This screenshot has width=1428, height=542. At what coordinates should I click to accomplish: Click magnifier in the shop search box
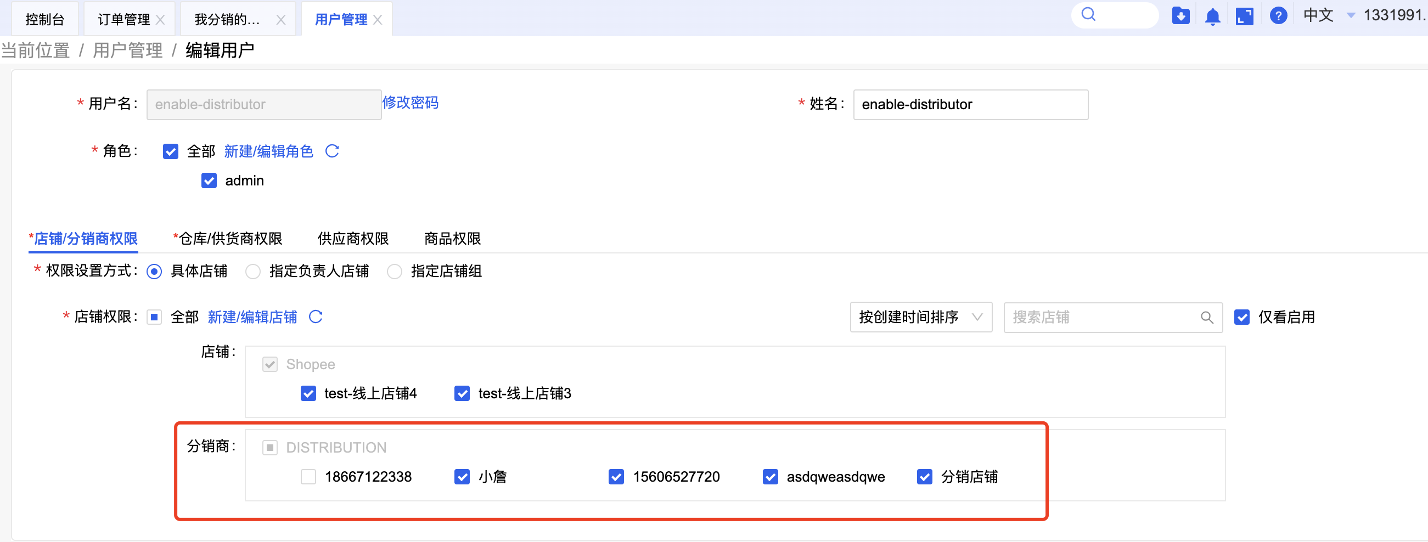[x=1207, y=318]
